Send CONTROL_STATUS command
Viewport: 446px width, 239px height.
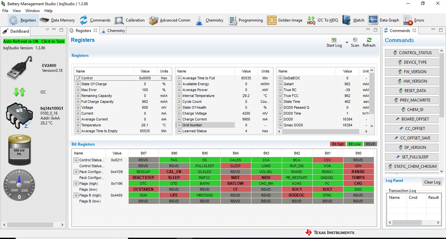(412, 53)
